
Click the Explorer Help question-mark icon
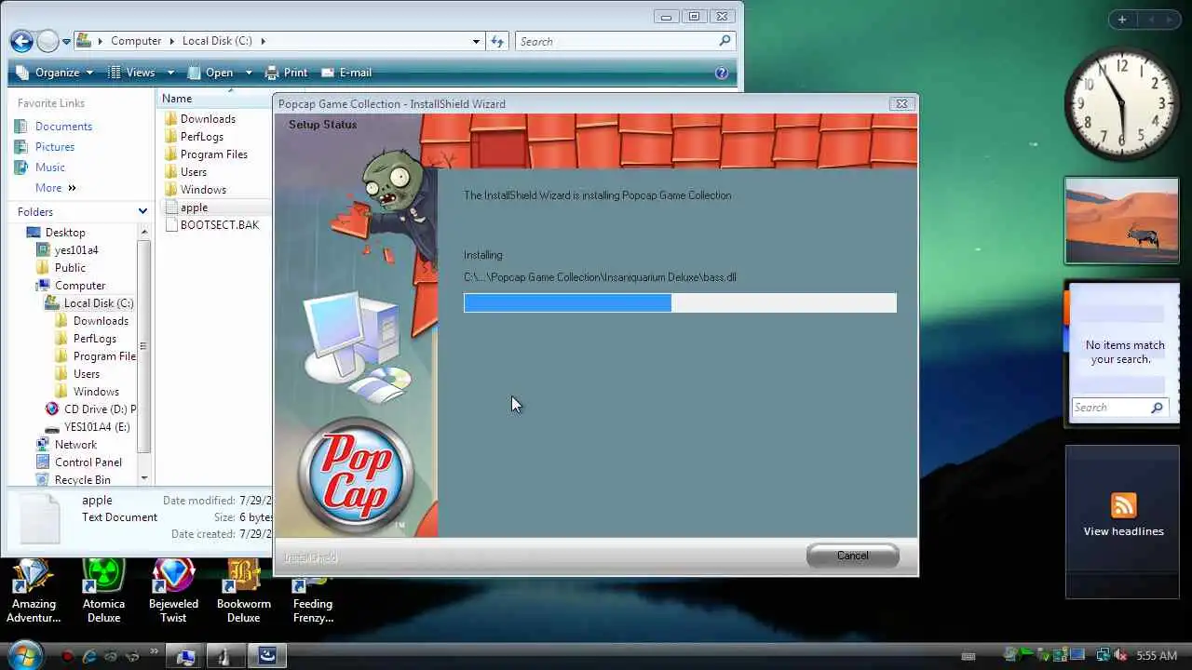click(722, 73)
